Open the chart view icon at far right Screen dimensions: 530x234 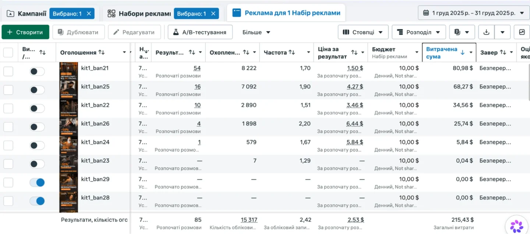tap(522, 32)
